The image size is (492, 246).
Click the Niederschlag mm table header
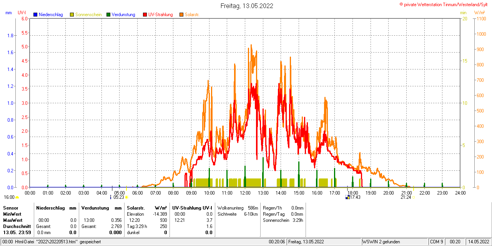[x=56, y=208]
